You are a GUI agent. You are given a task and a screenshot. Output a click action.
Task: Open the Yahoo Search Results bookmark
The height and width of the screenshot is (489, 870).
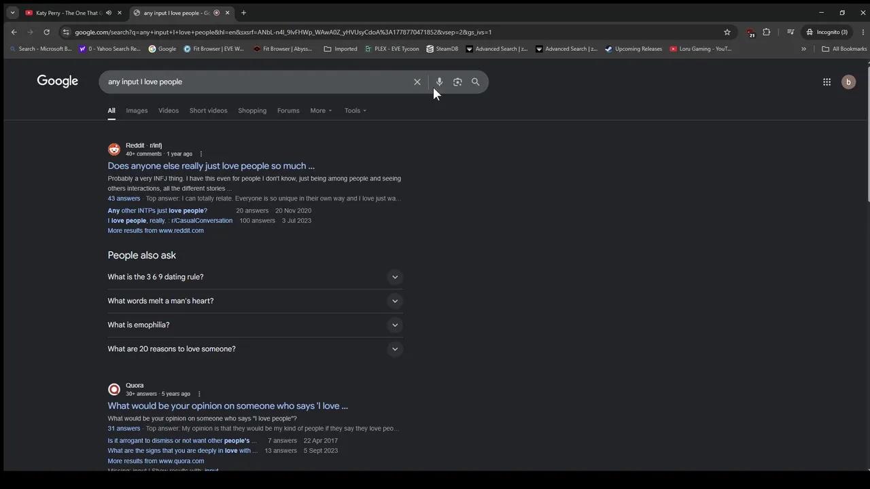(x=109, y=49)
